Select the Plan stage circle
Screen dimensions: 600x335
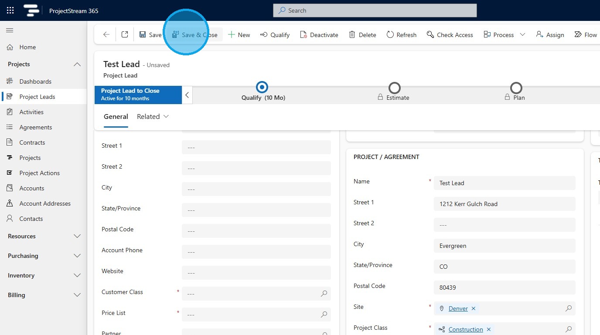[516, 88]
